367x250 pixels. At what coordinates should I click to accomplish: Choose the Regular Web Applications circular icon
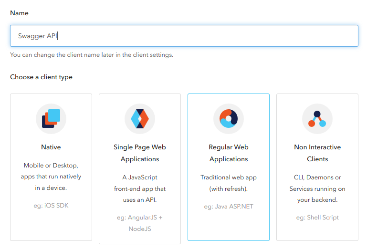coord(229,119)
